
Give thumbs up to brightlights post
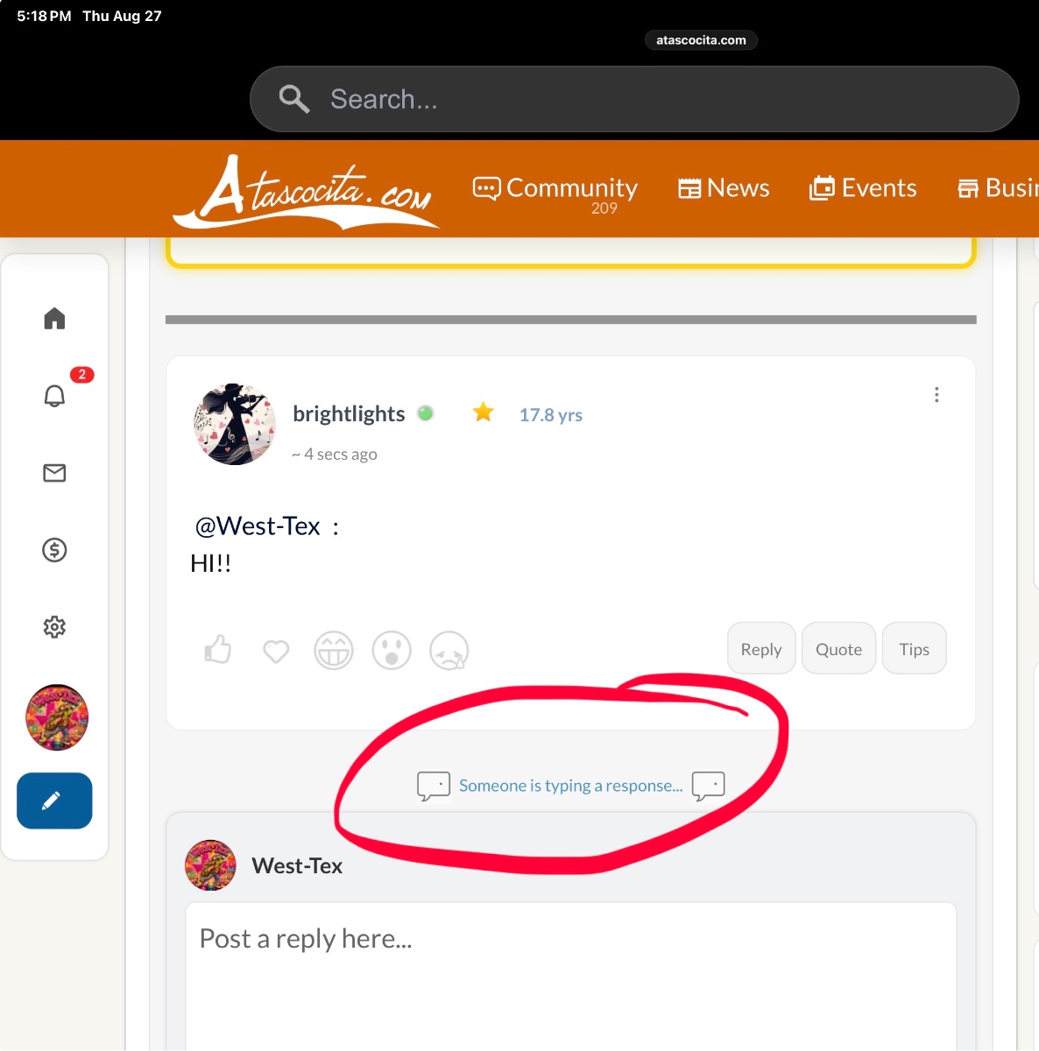point(217,650)
